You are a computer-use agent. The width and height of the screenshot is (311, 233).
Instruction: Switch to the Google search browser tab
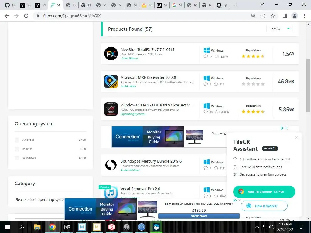pos(177,5)
